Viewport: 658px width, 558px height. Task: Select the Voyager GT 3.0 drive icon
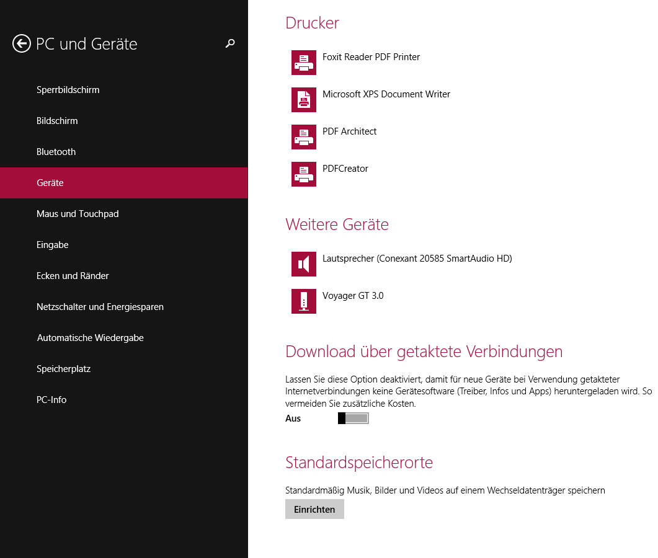coord(304,301)
